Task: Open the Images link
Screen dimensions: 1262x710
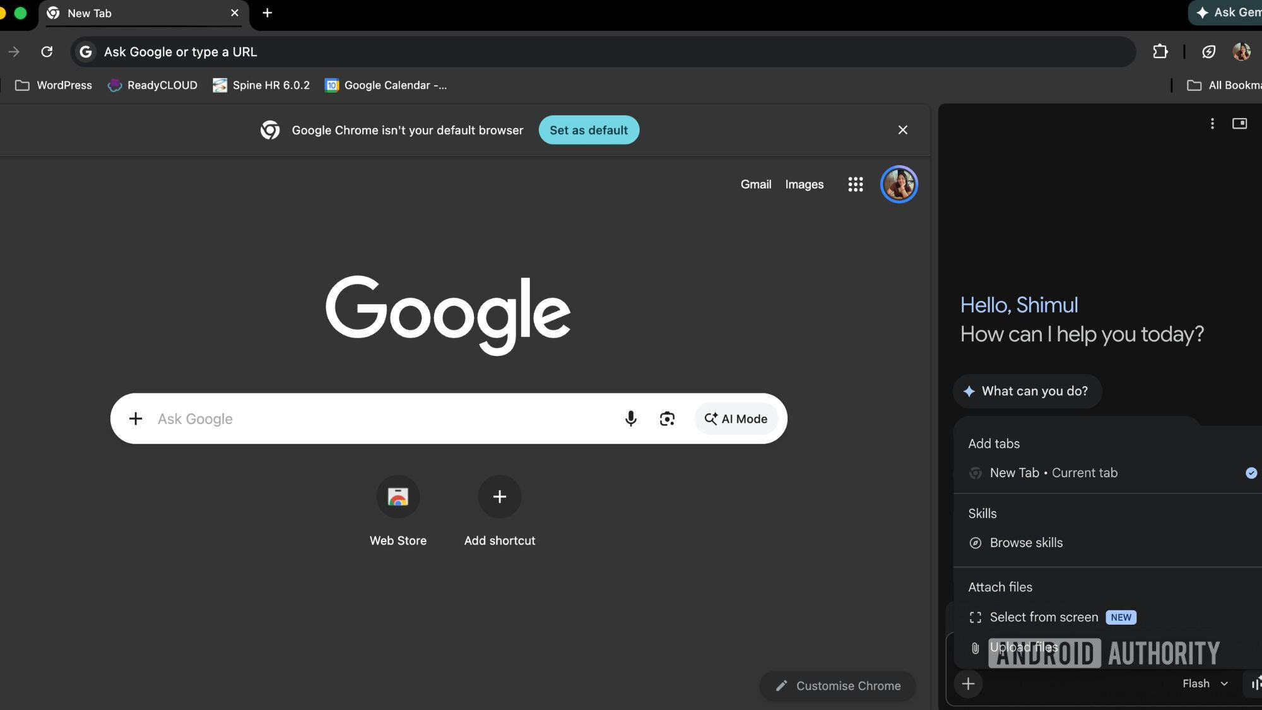Action: [x=804, y=184]
